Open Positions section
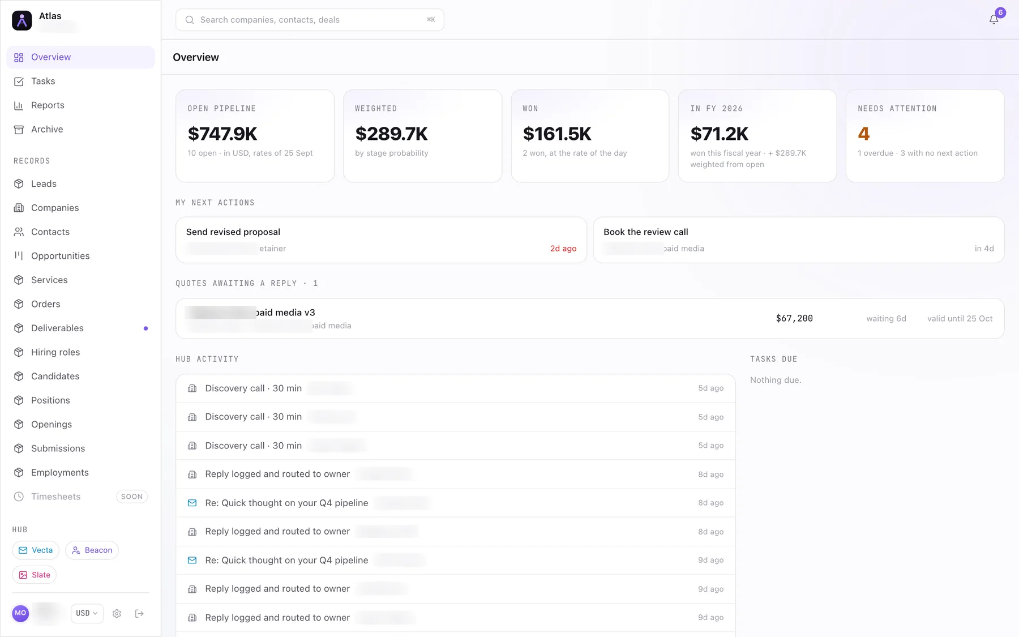The width and height of the screenshot is (1019, 637). 80,400
